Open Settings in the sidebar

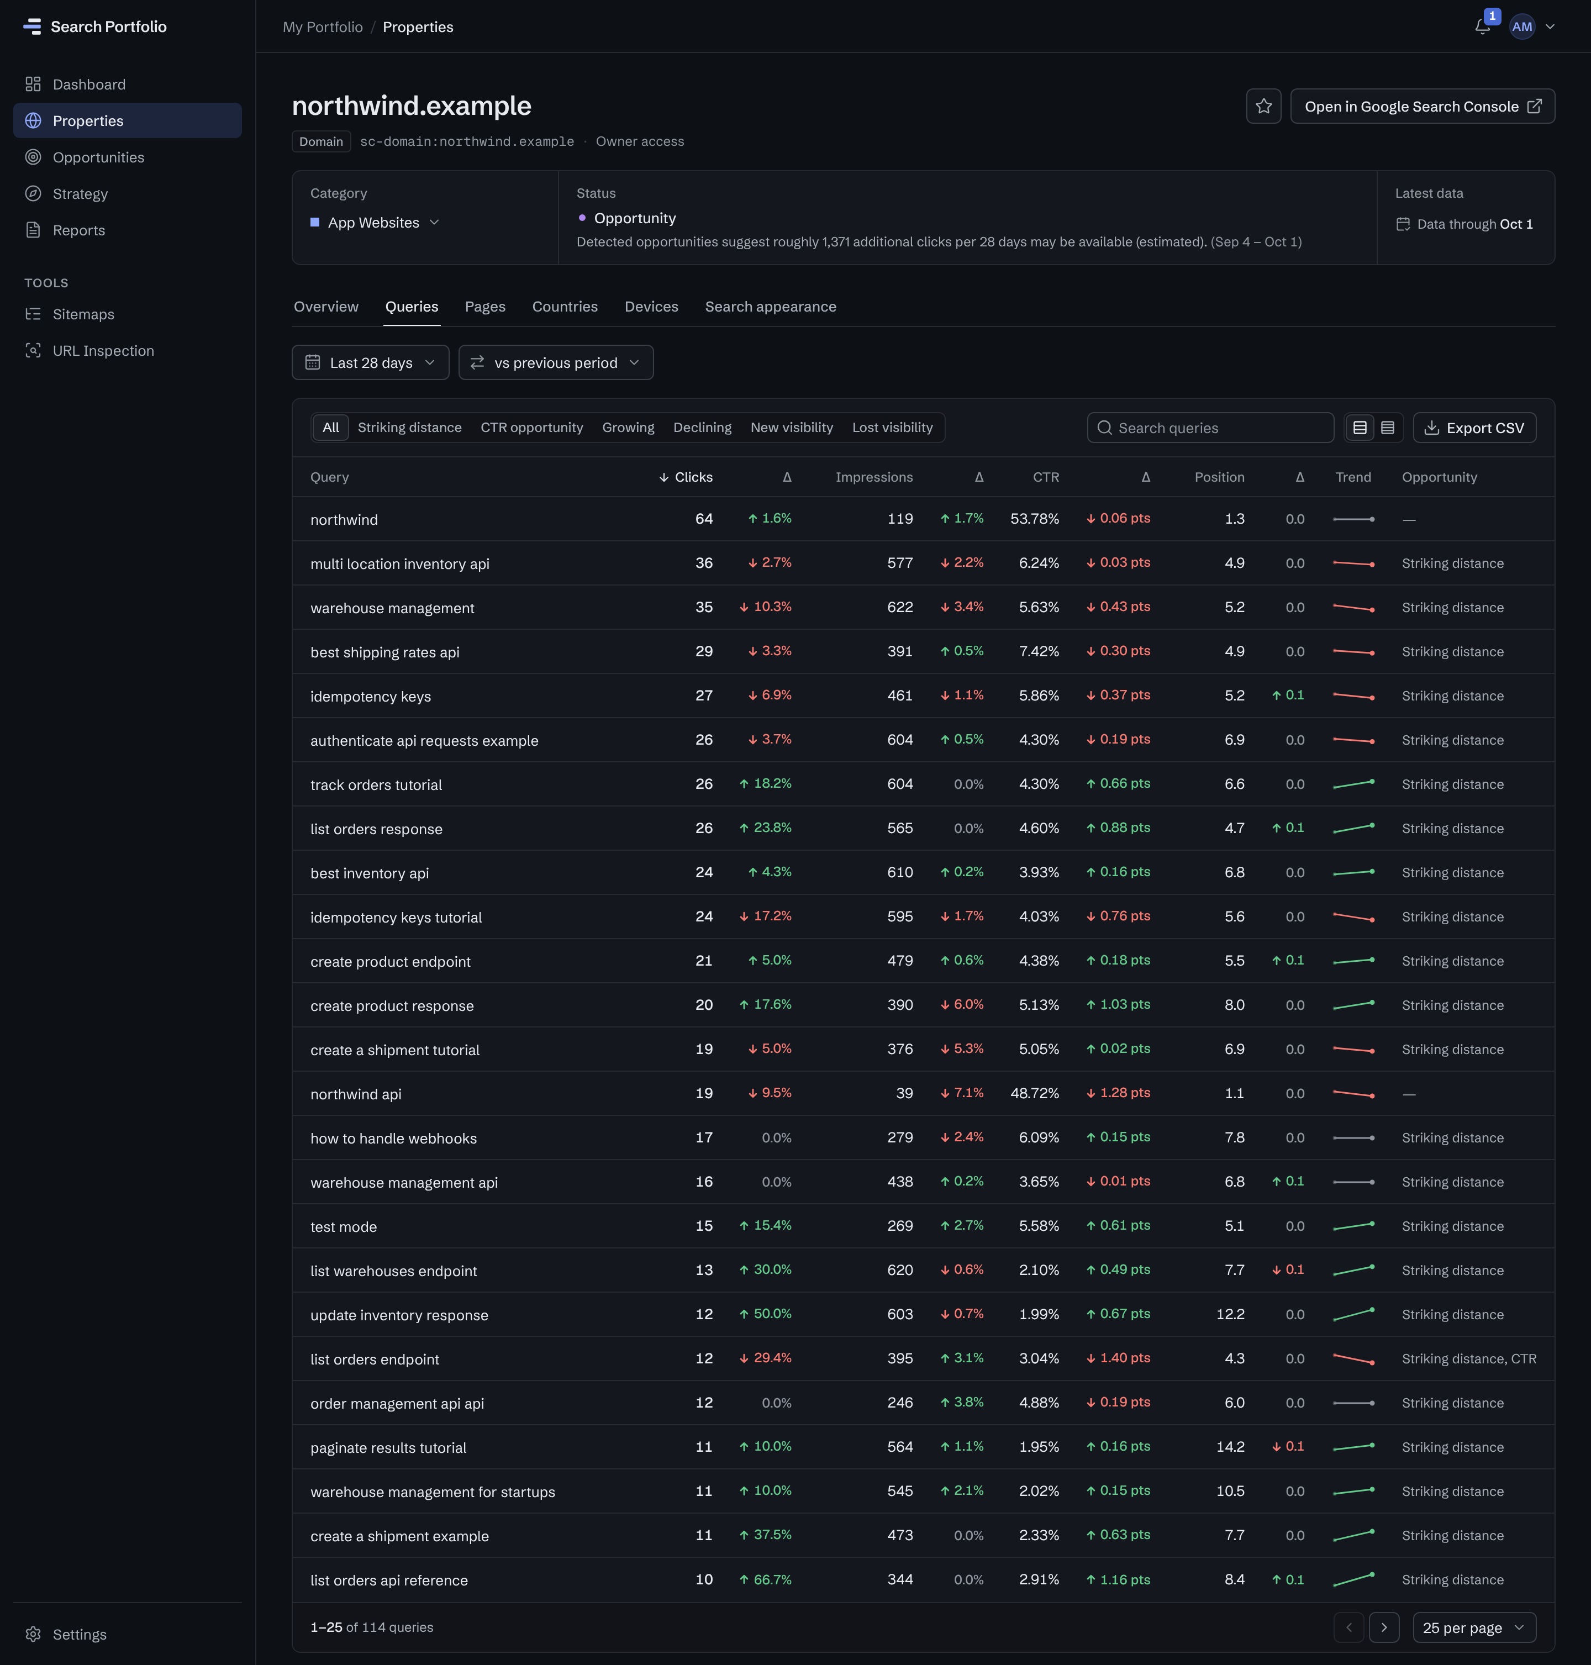[x=127, y=1634]
